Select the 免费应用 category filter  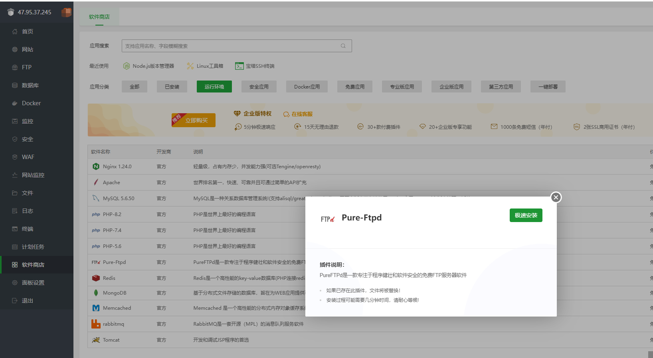click(355, 87)
